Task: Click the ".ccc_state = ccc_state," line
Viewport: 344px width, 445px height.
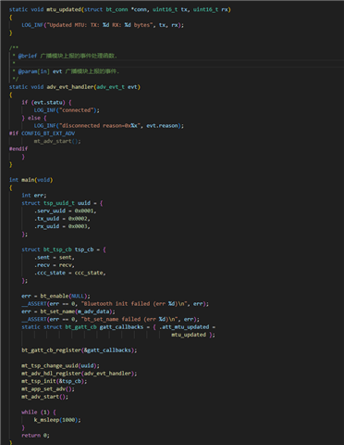Action: [x=70, y=273]
